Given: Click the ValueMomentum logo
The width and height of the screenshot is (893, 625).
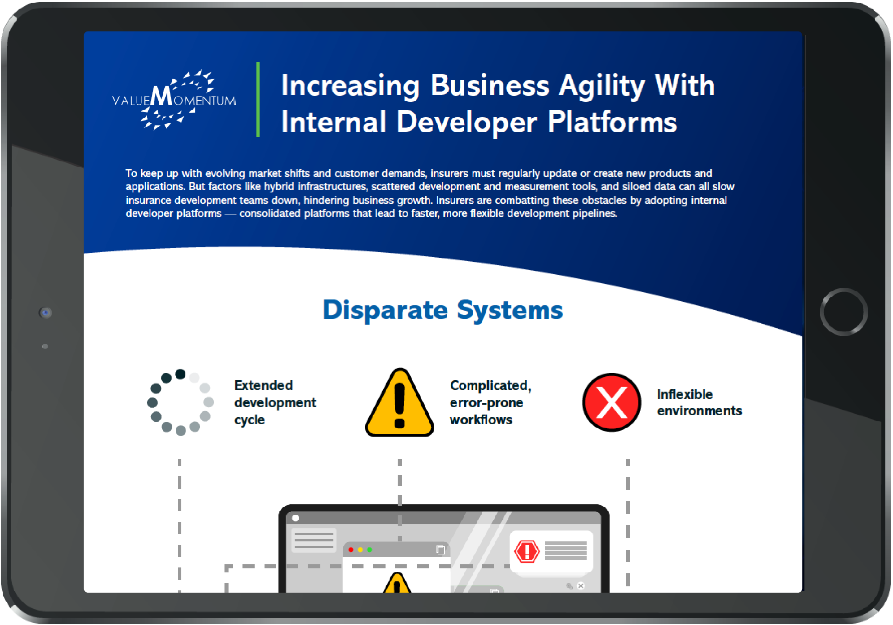Looking at the screenshot, I should pyautogui.click(x=175, y=99).
